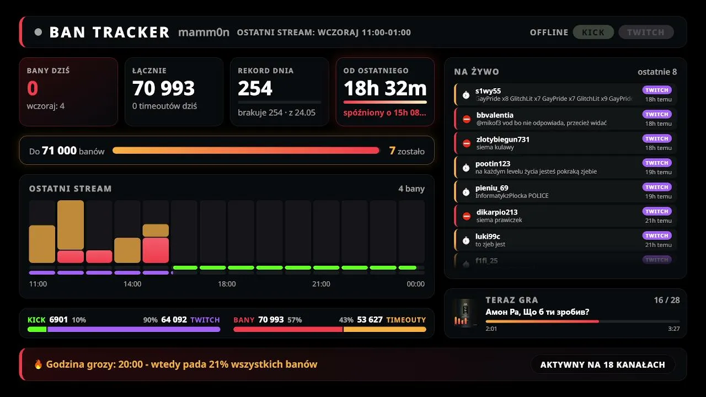
Task: Click the song playback progress bar
Action: pyautogui.click(x=582, y=321)
